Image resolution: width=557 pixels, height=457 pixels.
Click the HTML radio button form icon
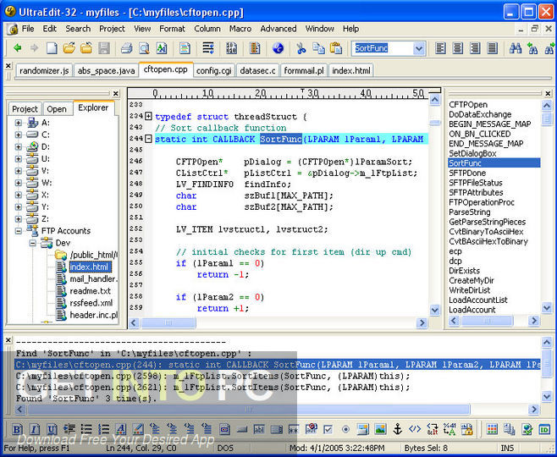coord(345,429)
